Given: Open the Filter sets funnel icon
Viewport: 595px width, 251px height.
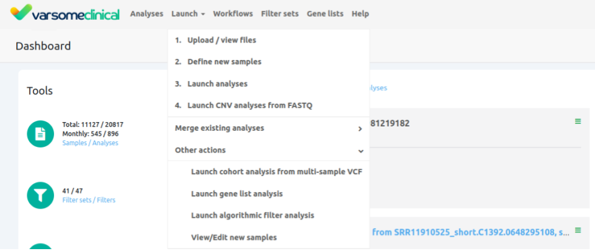Looking at the screenshot, I should 40,195.
